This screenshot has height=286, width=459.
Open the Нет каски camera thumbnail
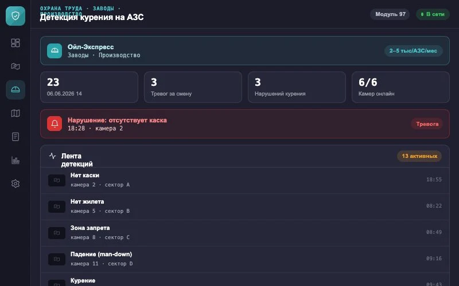[57, 180]
